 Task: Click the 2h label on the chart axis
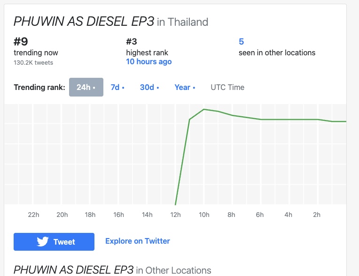pos(317,215)
